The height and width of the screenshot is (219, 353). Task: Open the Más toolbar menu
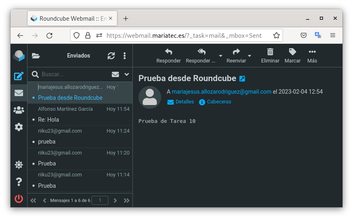click(x=312, y=56)
